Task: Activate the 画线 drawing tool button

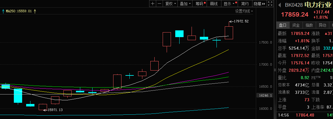Action: tap(214, 4)
